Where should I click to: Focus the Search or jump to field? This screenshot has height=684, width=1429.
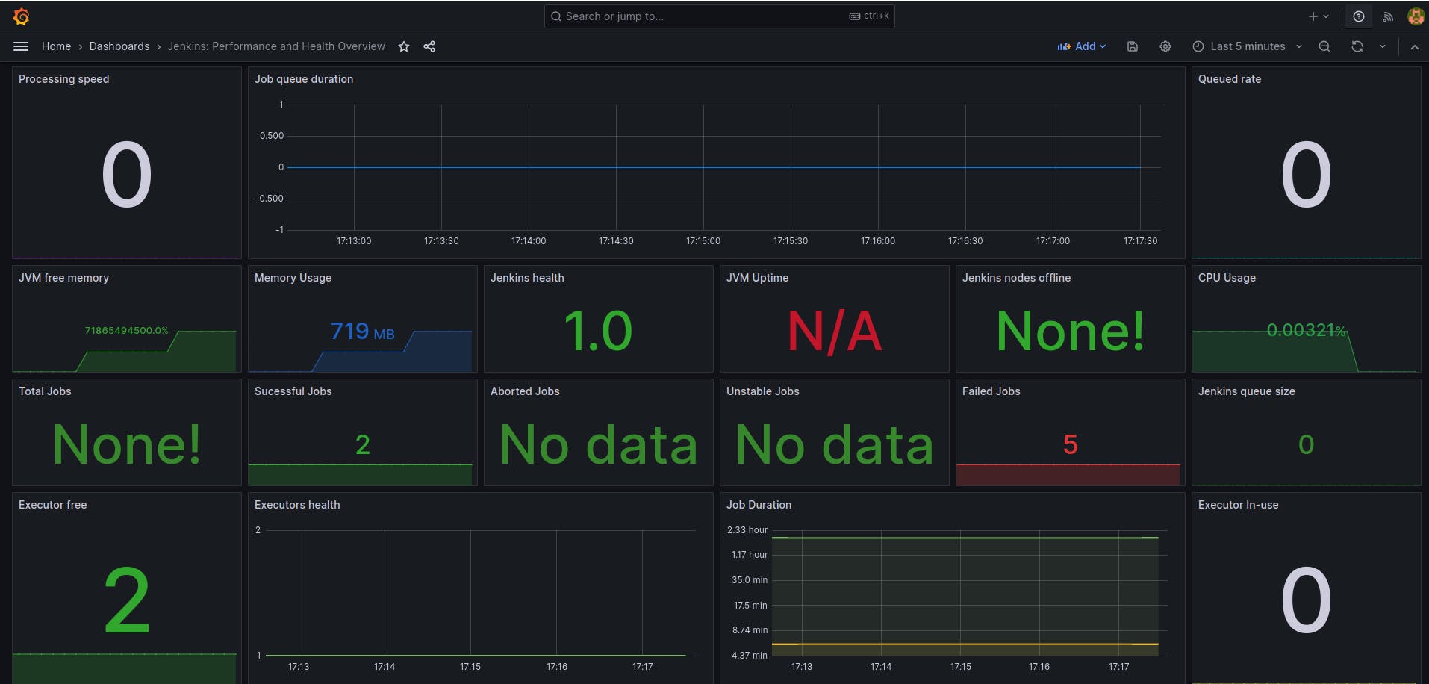tap(720, 16)
